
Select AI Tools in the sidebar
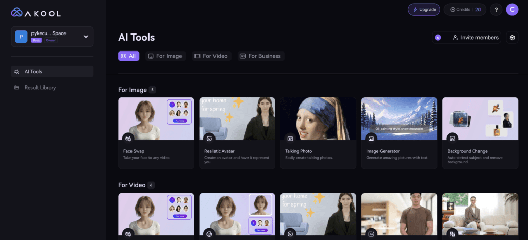(x=33, y=72)
